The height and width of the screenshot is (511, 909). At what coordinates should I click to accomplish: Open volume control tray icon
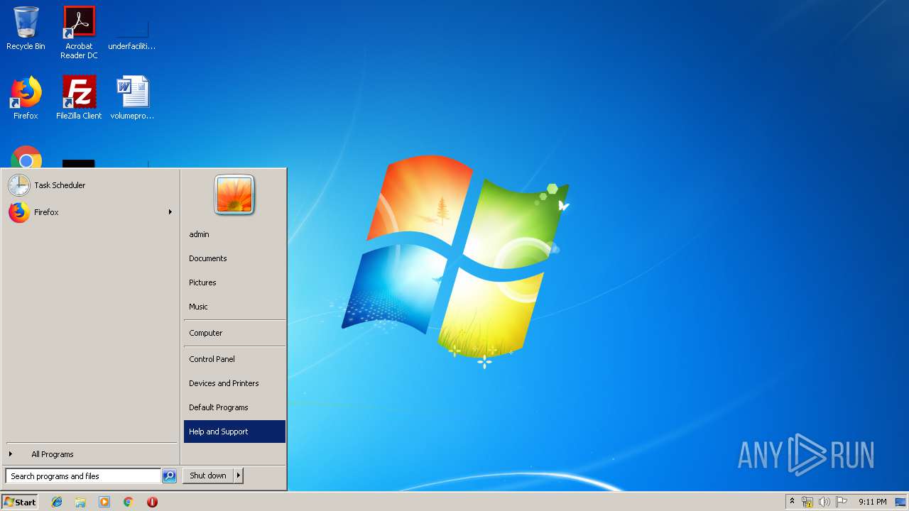pos(824,502)
